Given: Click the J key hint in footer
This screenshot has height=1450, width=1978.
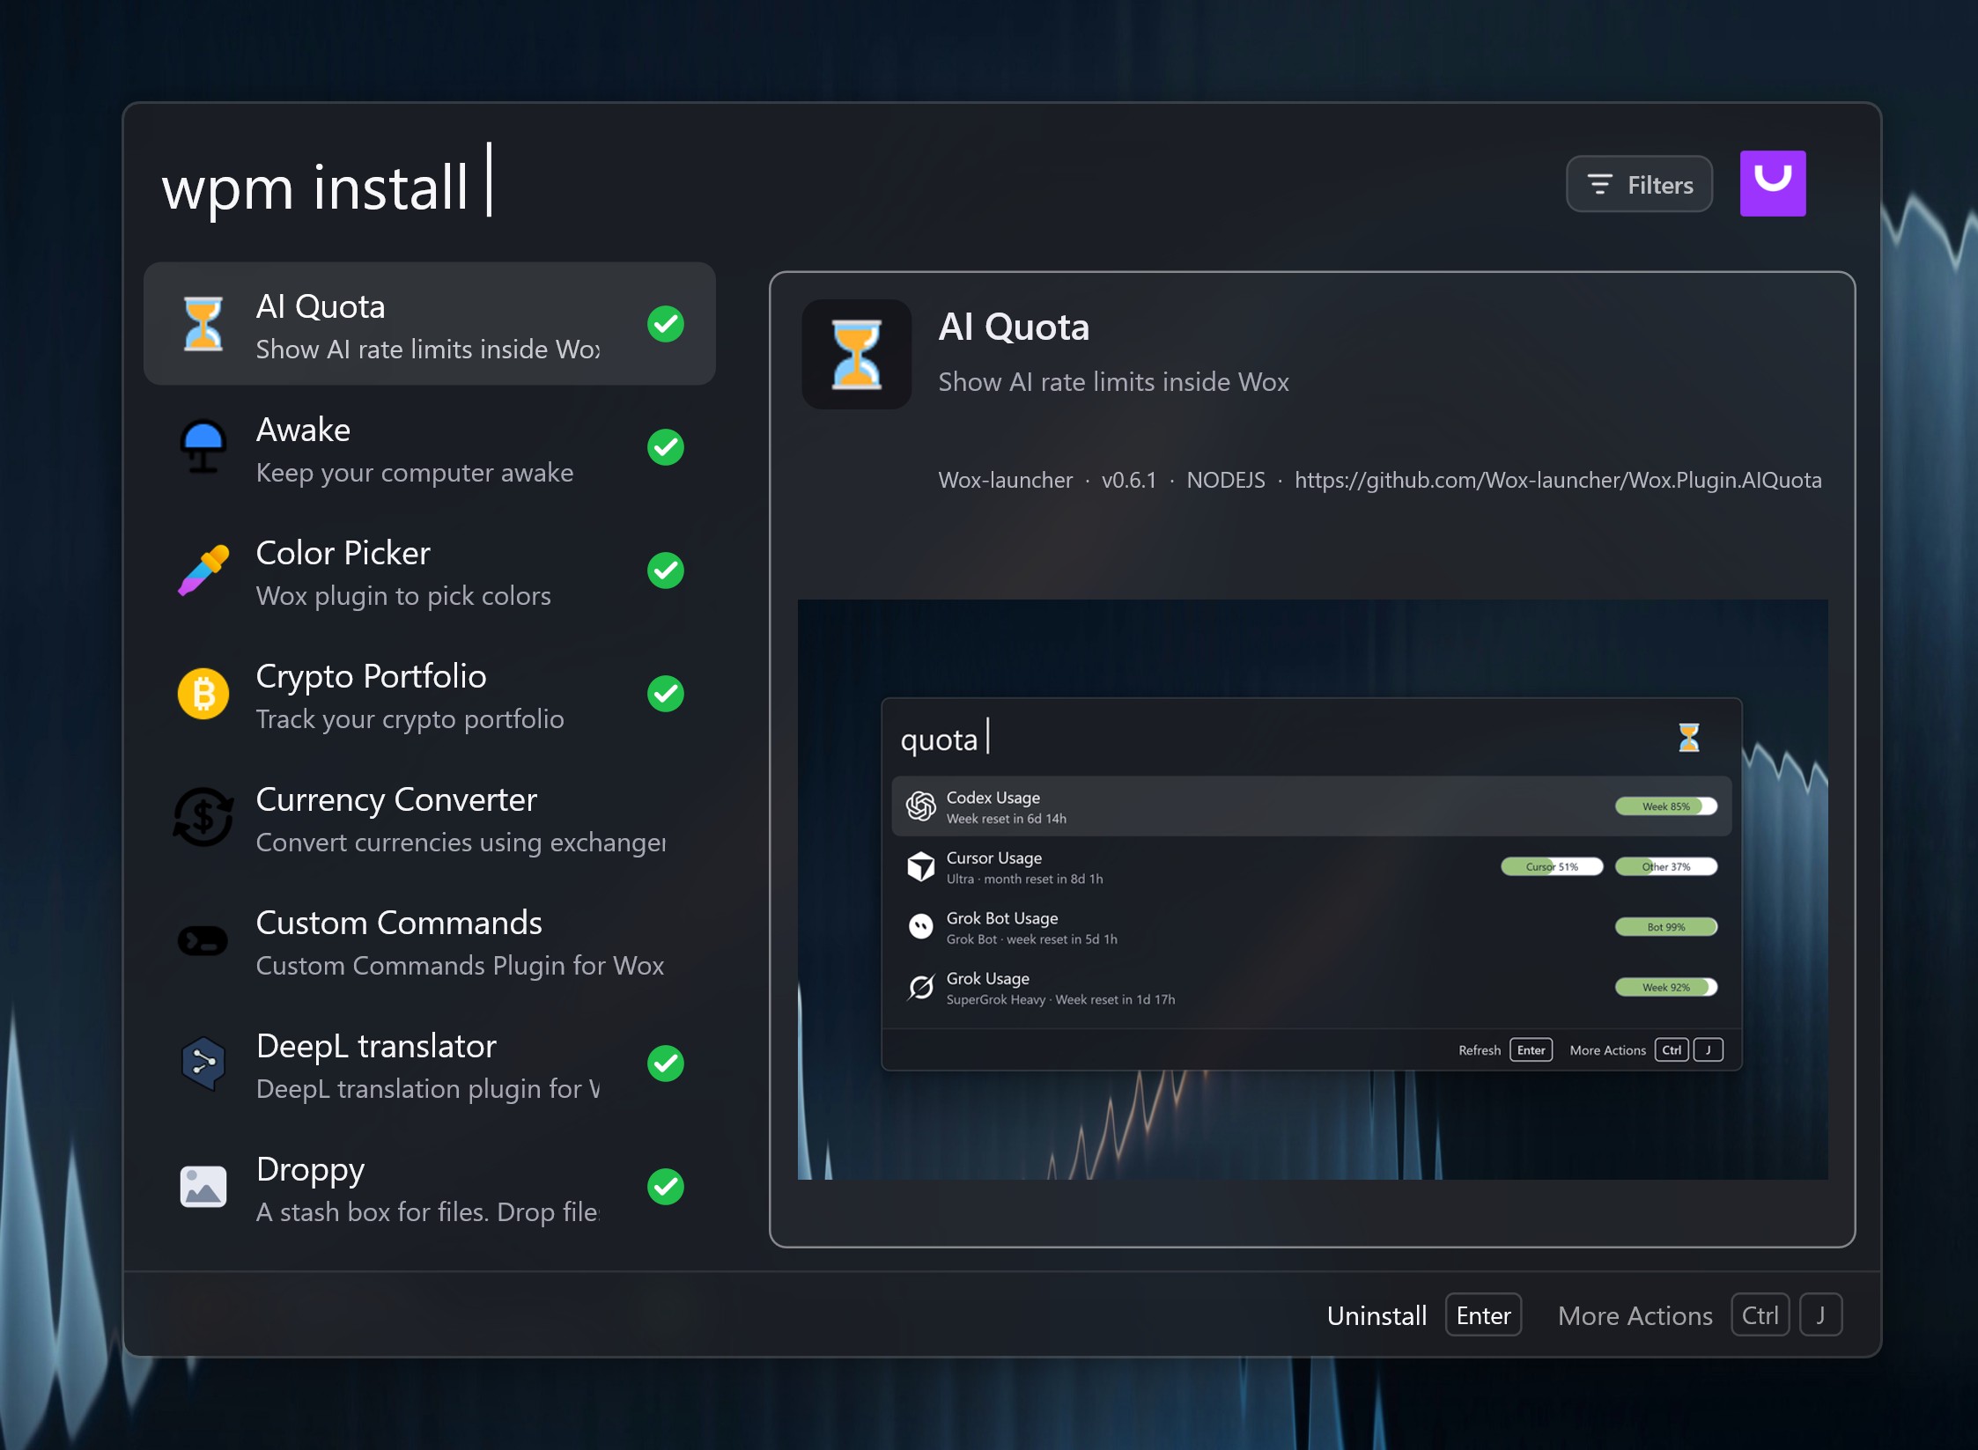Looking at the screenshot, I should (x=1820, y=1315).
